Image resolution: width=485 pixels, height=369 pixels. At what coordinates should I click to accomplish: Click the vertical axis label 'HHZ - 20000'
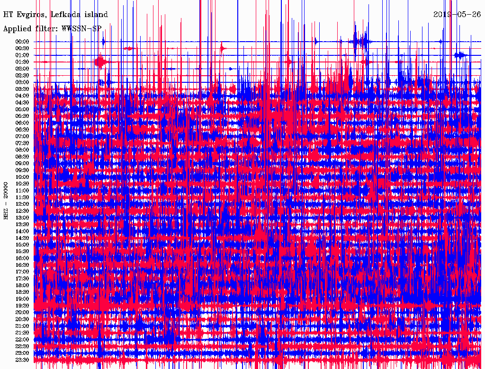pyautogui.click(x=6, y=201)
